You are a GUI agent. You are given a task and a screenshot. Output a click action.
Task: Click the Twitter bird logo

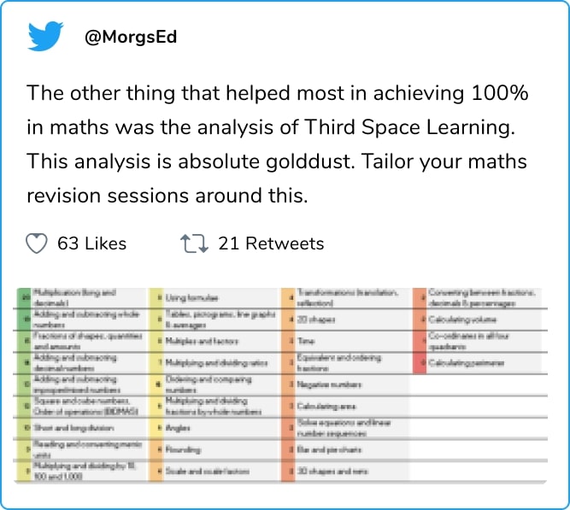click(x=47, y=38)
